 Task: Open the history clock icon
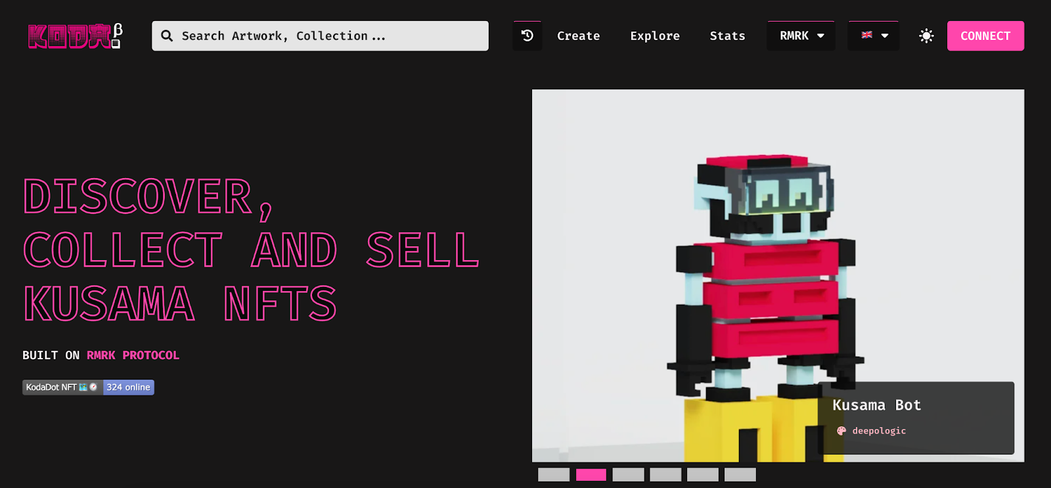[x=527, y=35]
